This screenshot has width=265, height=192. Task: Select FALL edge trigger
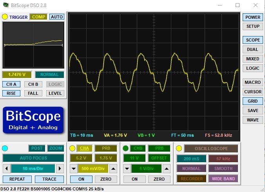(x=33, y=93)
